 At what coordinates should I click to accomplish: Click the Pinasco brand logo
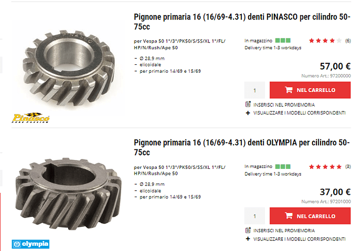point(30,118)
